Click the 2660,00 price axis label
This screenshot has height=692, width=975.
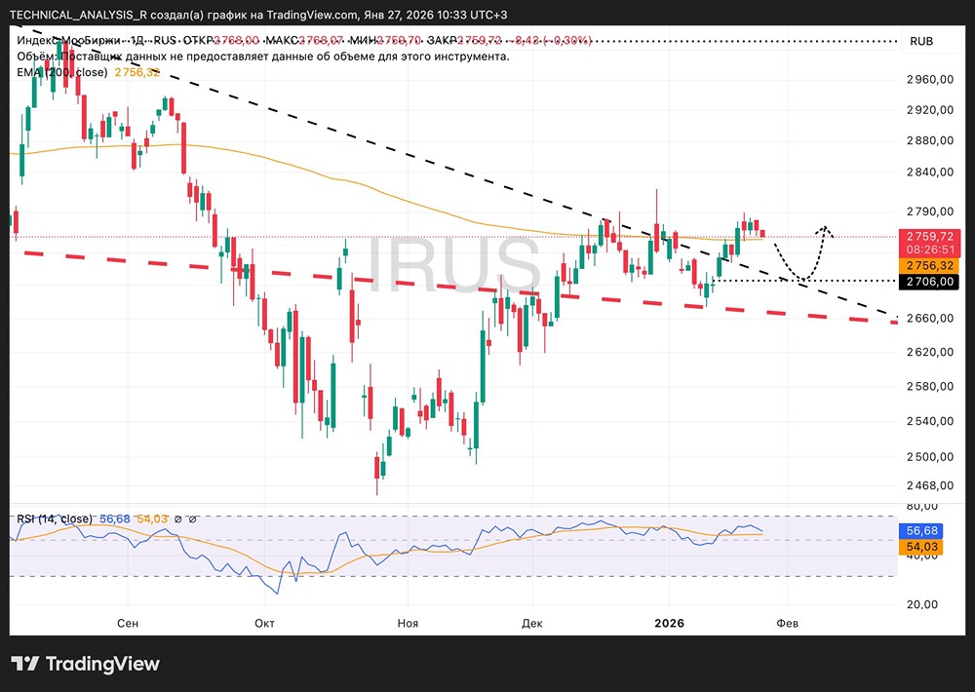coord(930,318)
